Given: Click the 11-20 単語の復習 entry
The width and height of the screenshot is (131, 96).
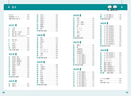Looking at the screenshot, I should coord(19,77).
